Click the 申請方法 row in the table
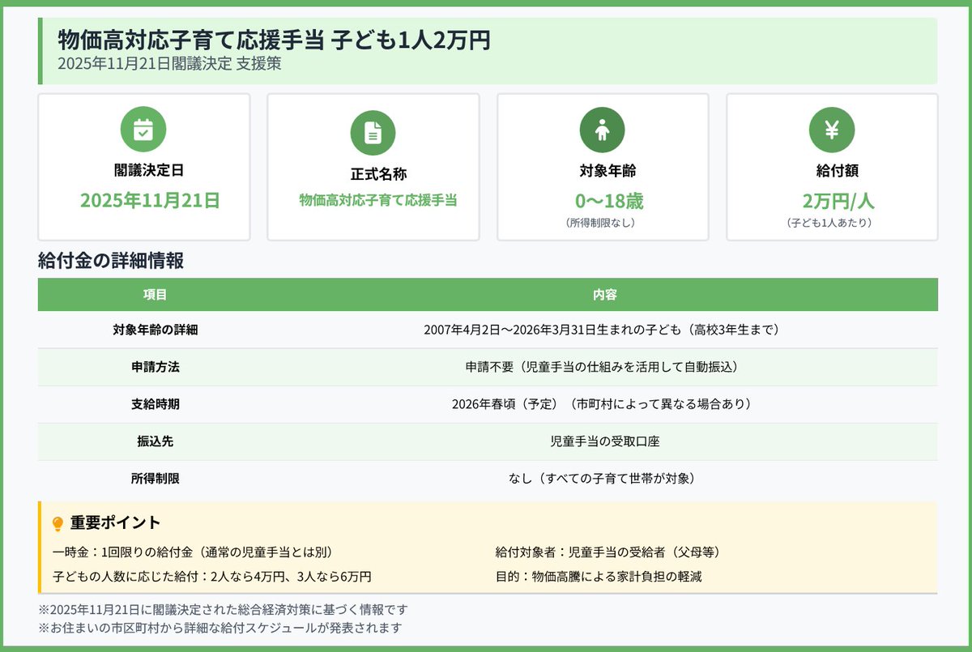 click(486, 367)
